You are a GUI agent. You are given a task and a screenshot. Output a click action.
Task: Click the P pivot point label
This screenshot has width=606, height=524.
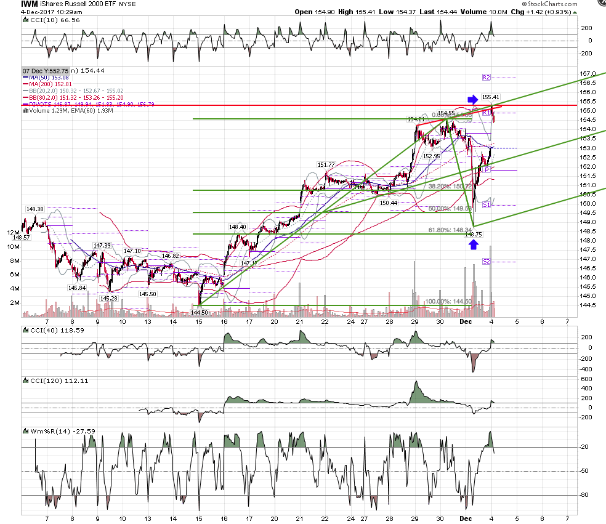point(487,170)
